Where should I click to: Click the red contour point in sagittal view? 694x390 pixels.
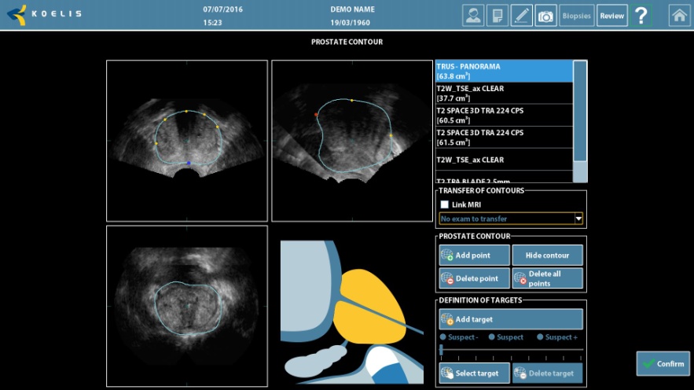click(x=316, y=115)
